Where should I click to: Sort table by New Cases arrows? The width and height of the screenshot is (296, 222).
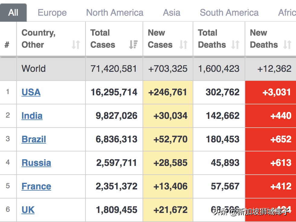(x=183, y=45)
